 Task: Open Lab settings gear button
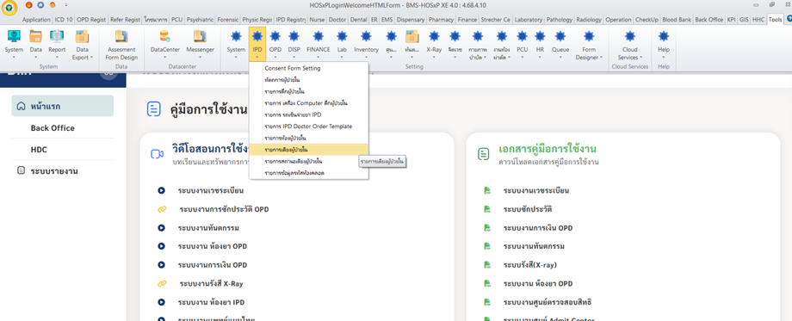tap(342, 44)
